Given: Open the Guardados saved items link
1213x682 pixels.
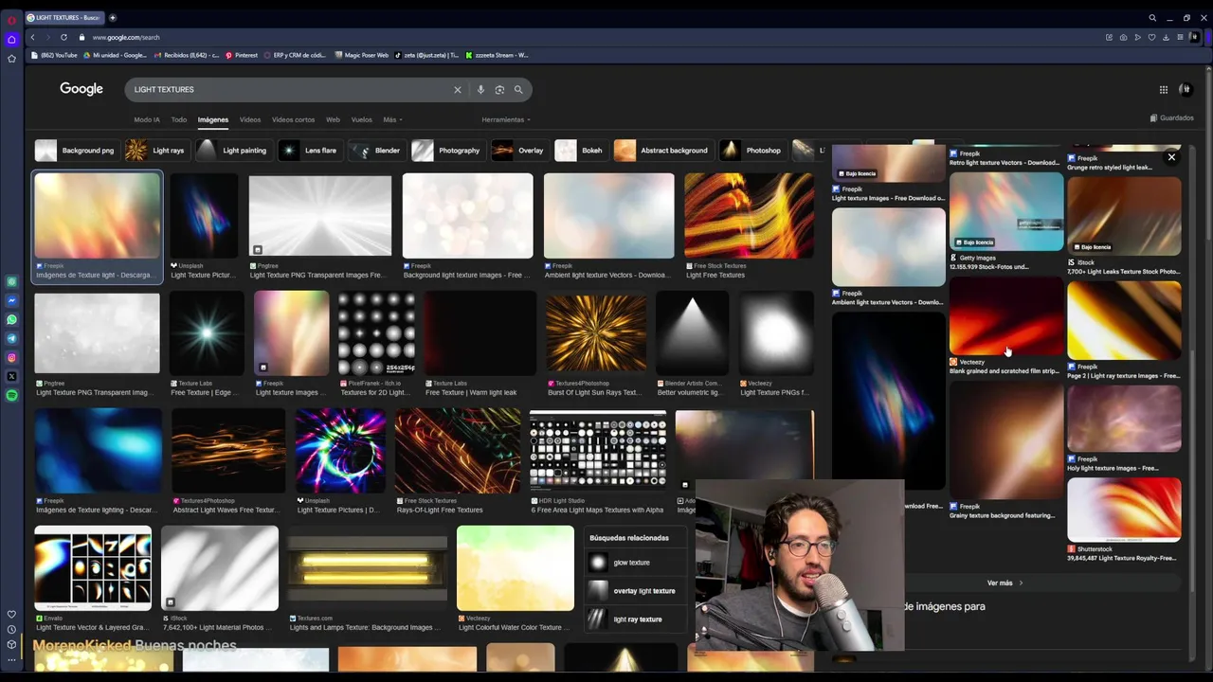Looking at the screenshot, I should [x=1172, y=118].
